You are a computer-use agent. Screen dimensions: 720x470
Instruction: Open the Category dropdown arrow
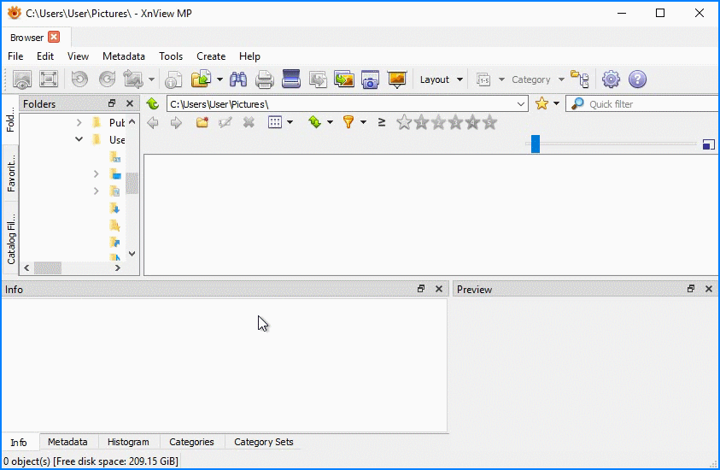coord(561,79)
